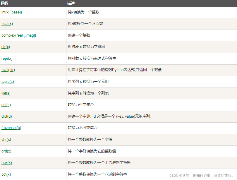This screenshot has height=180, width=237.
Task: Open the oct(x) function link
Action: tap(6, 174)
